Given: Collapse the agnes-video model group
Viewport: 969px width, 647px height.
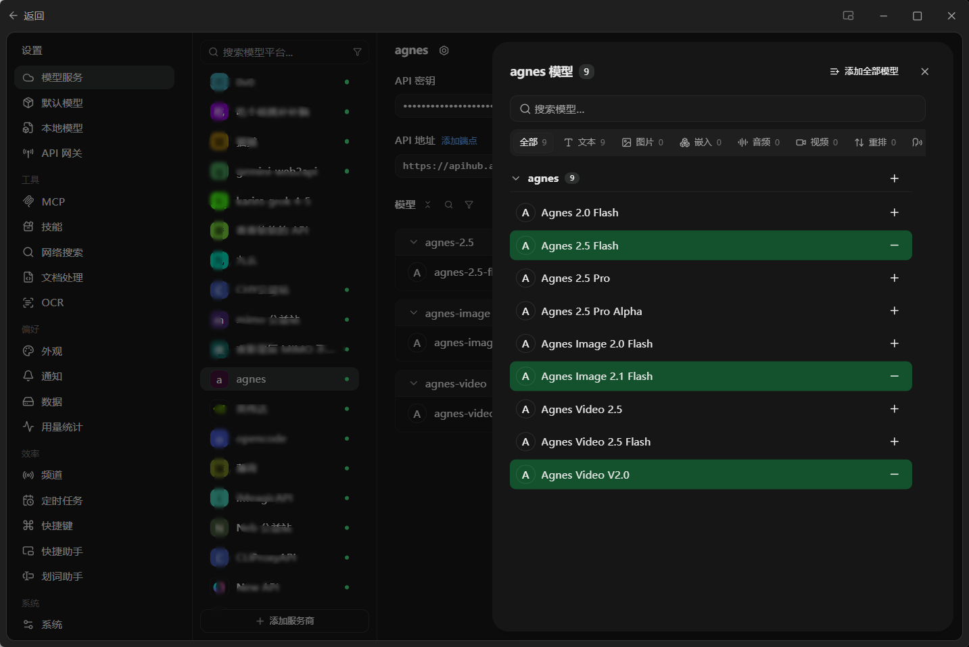Looking at the screenshot, I should (413, 383).
